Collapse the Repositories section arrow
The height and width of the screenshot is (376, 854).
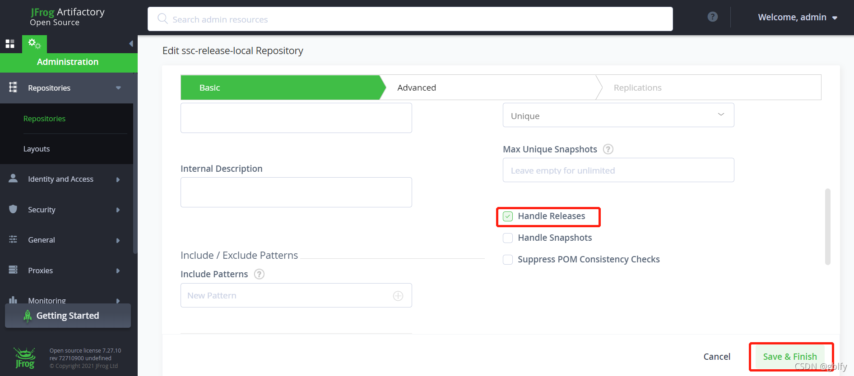(x=118, y=88)
